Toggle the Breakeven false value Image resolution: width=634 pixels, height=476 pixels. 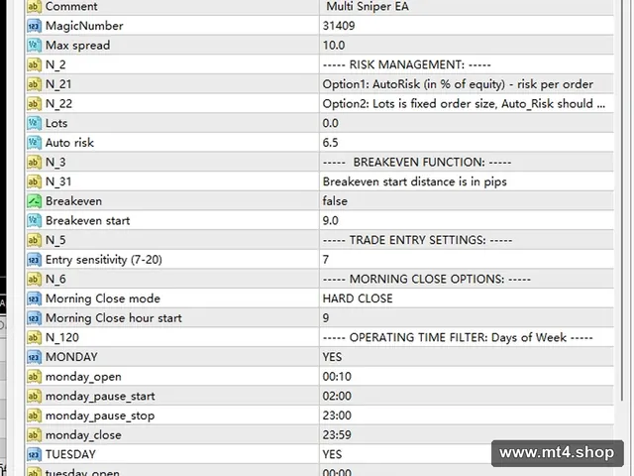[467, 201]
